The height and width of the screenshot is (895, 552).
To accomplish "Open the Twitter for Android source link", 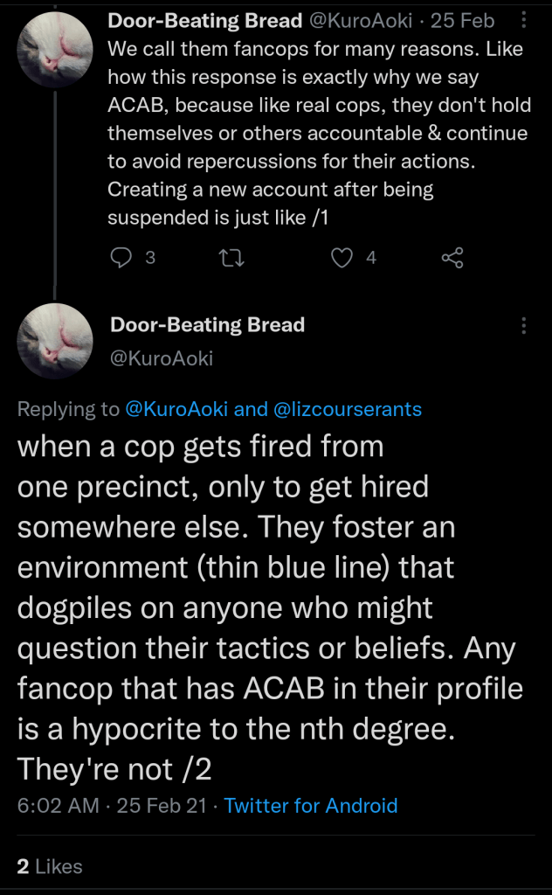I will point(311,806).
